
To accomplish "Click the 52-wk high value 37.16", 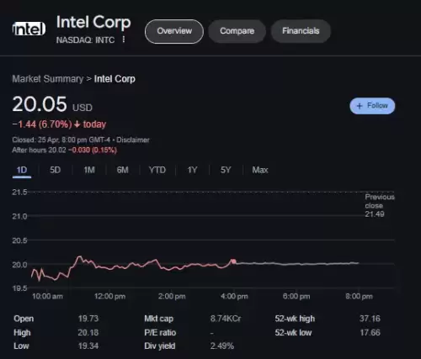I will pyautogui.click(x=370, y=319).
